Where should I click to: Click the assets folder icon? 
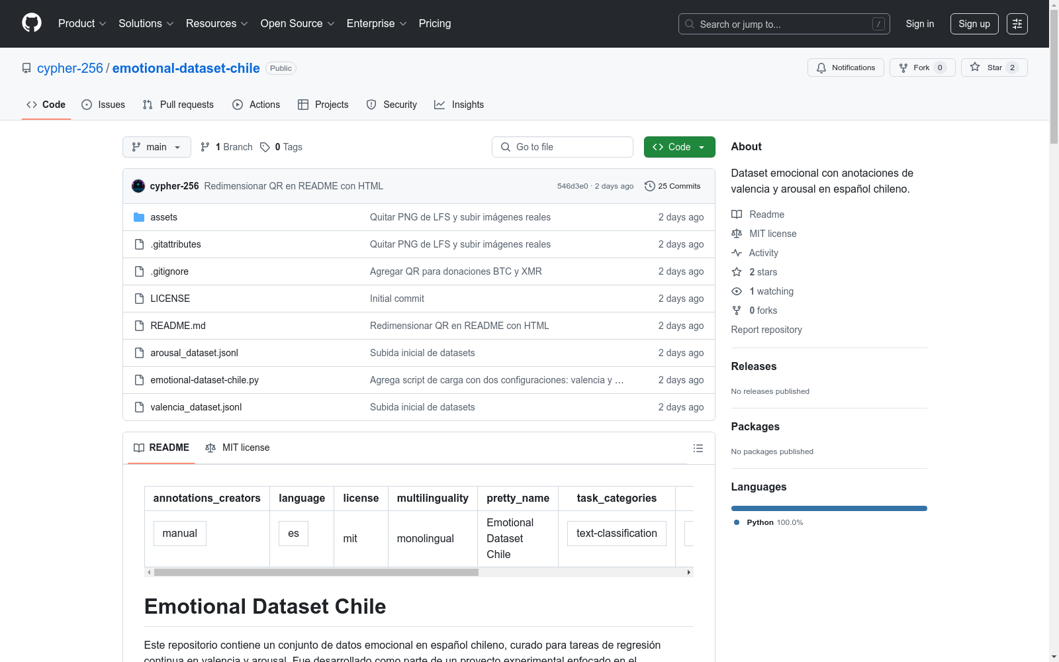tap(139, 217)
